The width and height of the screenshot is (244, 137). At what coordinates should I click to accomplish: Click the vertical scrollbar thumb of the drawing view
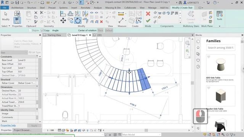(x=193, y=83)
